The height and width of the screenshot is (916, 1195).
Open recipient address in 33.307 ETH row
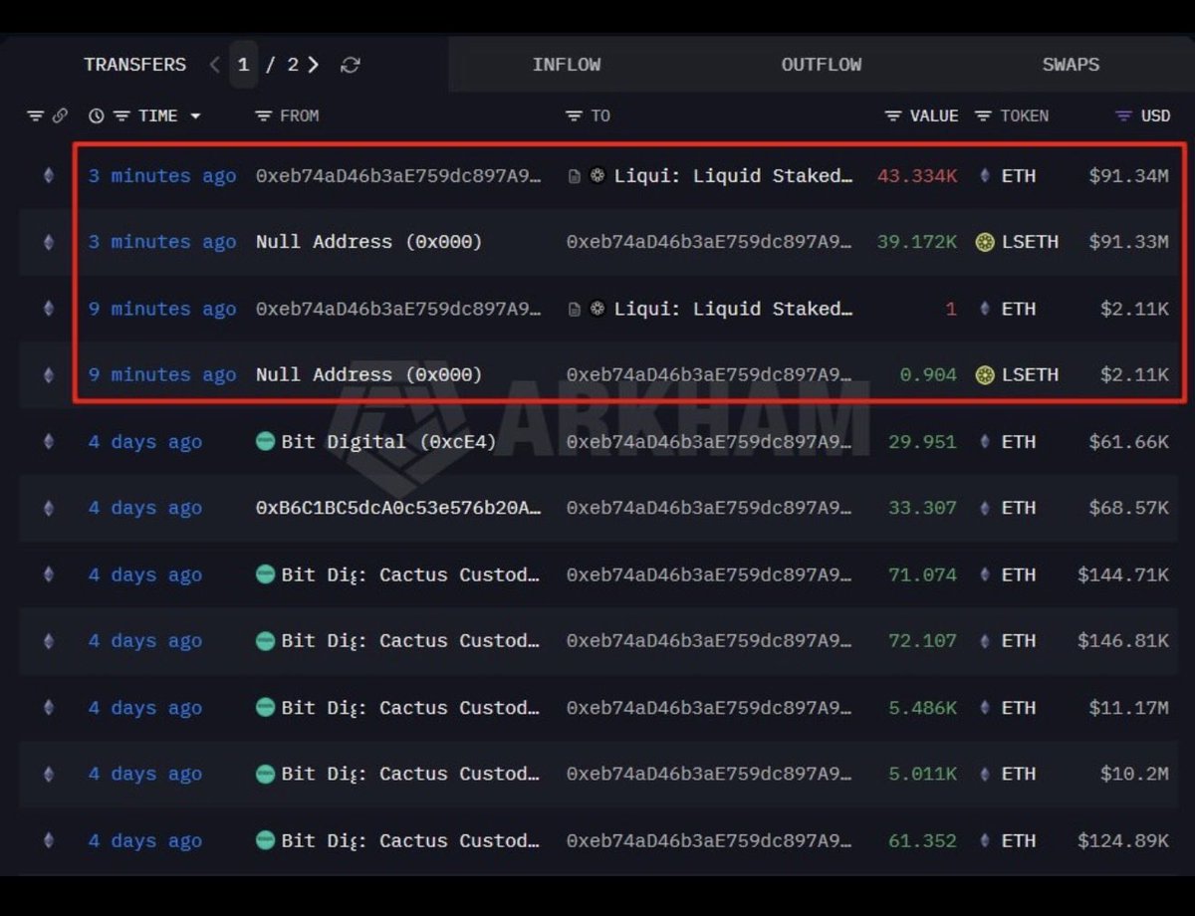click(x=709, y=508)
